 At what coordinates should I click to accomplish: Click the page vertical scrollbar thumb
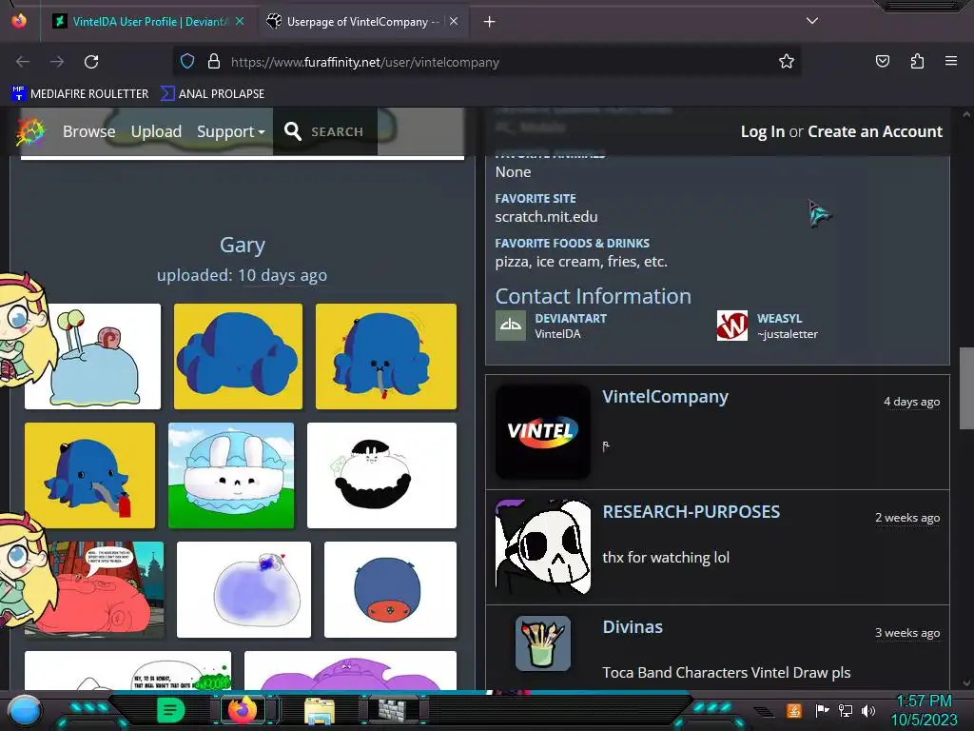[966, 388]
